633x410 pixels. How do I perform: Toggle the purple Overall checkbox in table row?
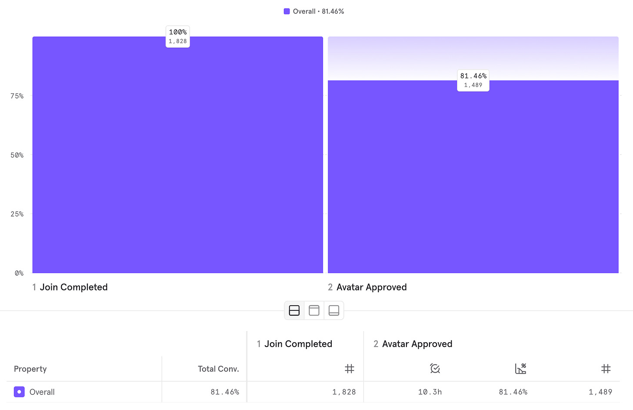[19, 392]
